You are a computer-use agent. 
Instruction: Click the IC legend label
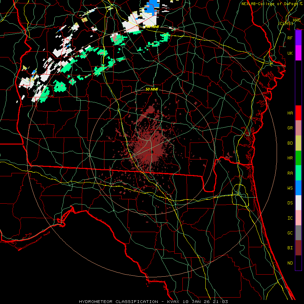(290, 218)
